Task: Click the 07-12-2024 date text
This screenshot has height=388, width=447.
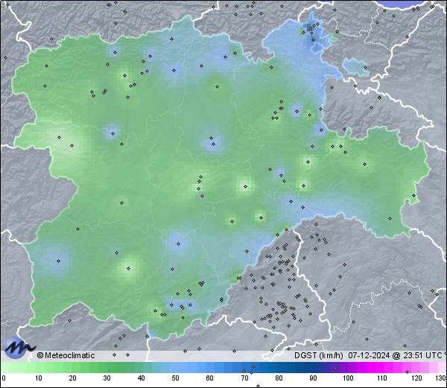Action: point(369,355)
